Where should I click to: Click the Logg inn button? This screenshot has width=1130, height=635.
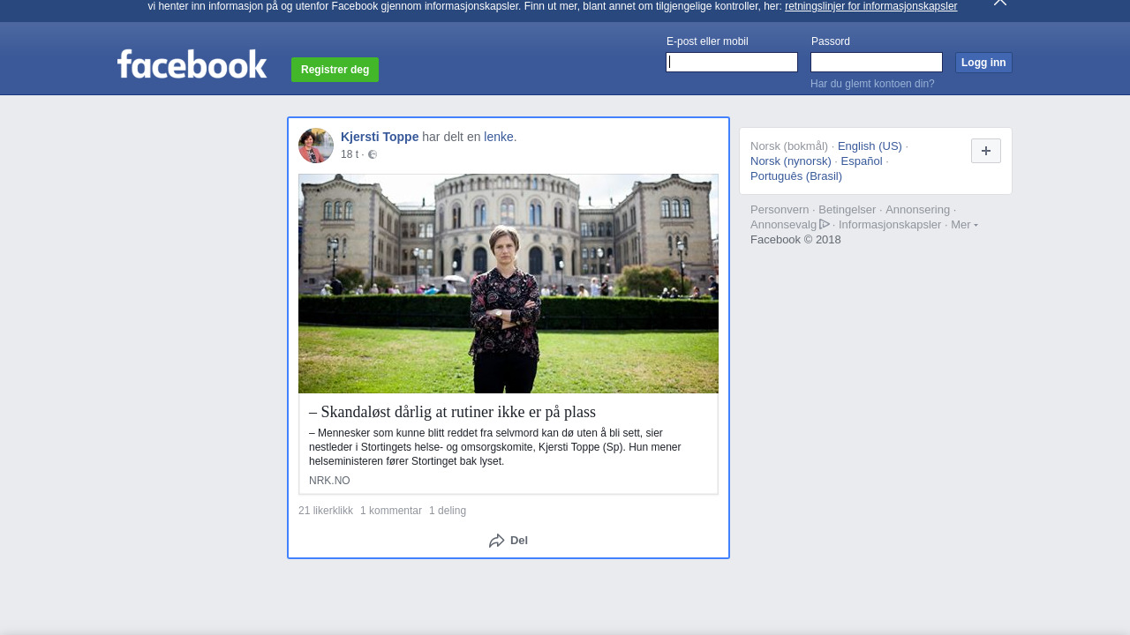coord(983,63)
